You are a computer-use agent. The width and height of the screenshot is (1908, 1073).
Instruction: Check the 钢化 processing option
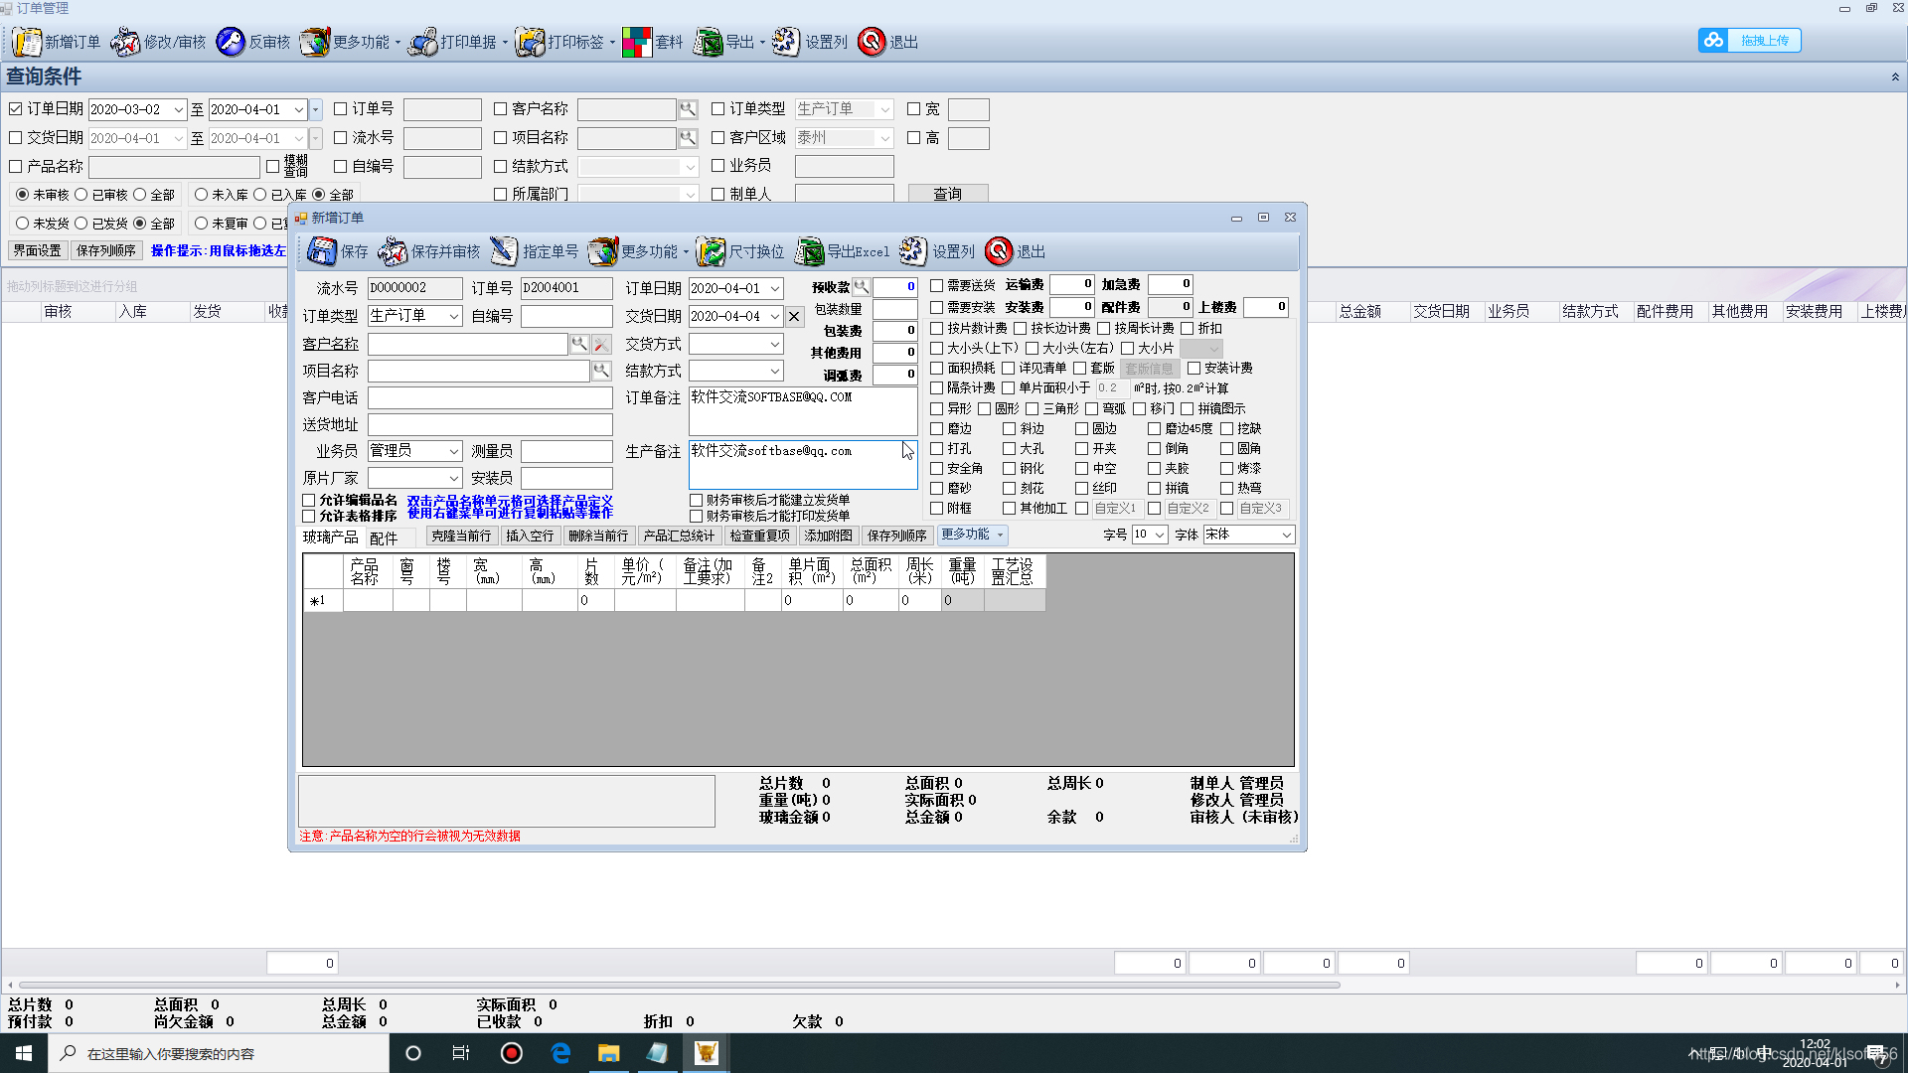(x=1009, y=468)
